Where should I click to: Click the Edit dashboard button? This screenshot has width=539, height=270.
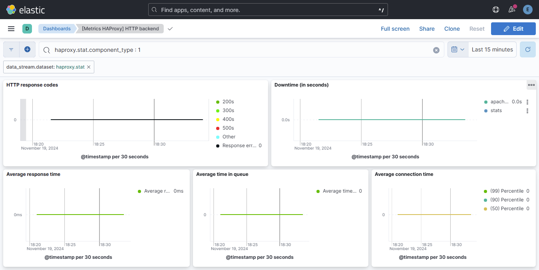513,29
